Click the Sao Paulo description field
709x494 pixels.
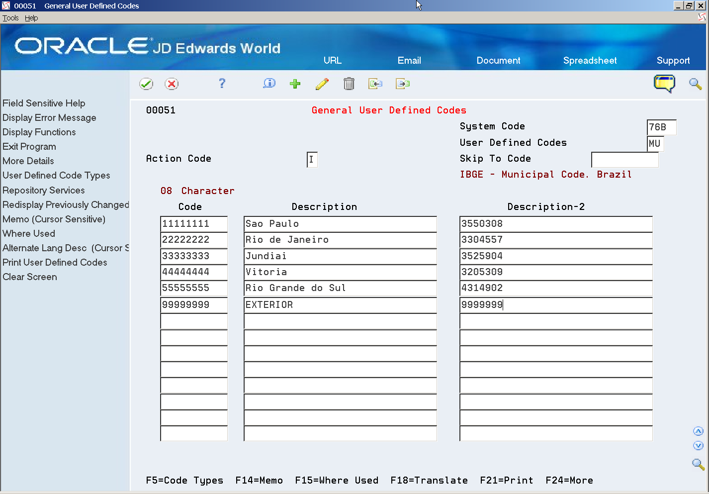(340, 224)
